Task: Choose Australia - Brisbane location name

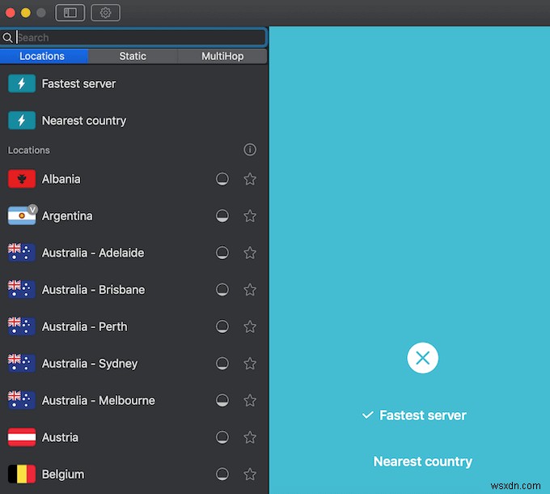Action: pyautogui.click(x=93, y=290)
